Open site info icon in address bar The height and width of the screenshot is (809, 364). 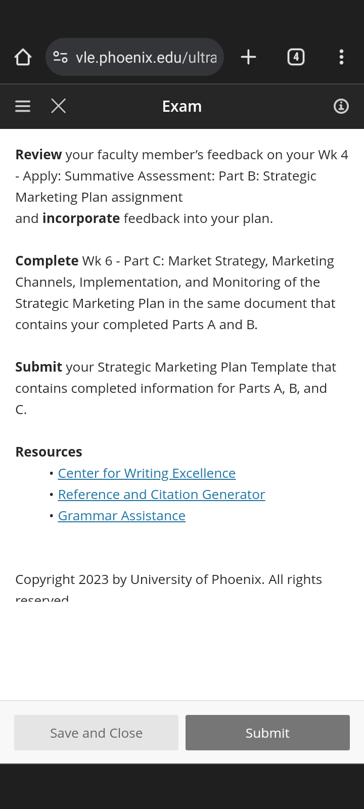pyautogui.click(x=61, y=57)
